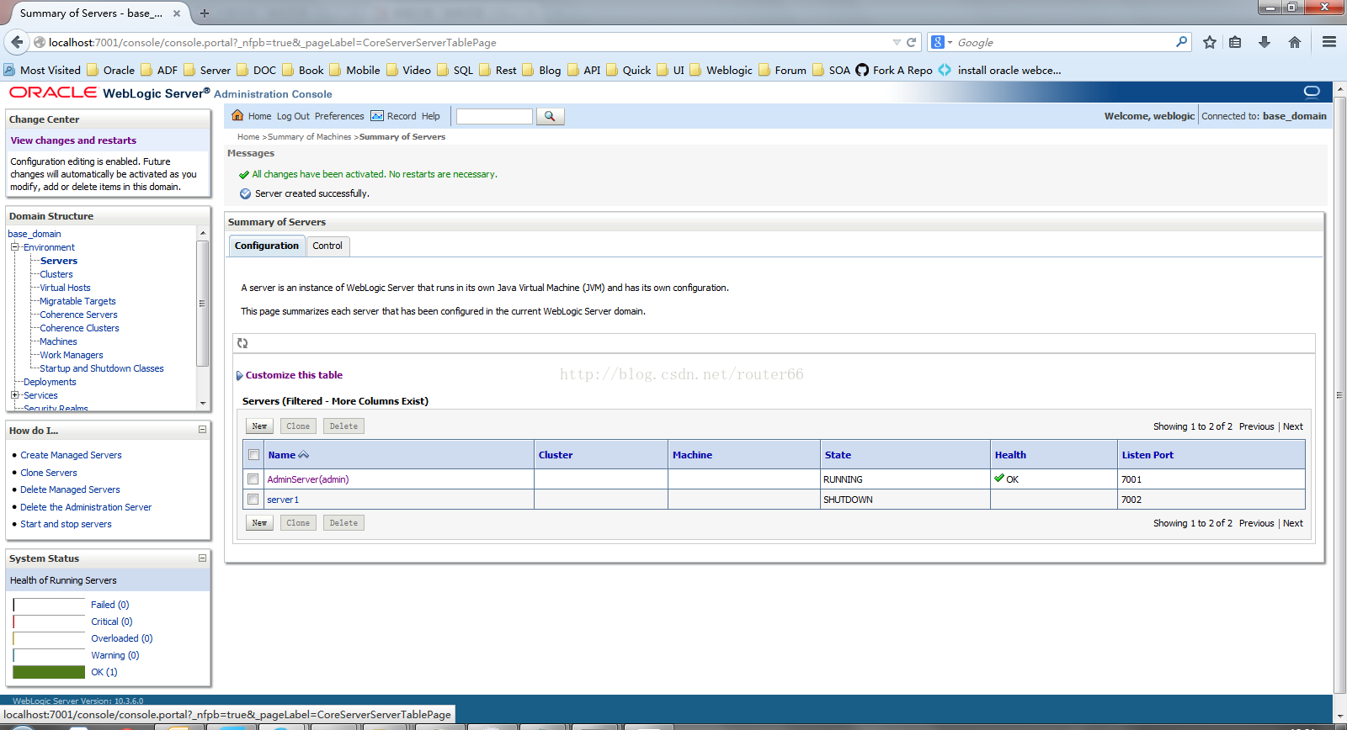Image resolution: width=1347 pixels, height=730 pixels.
Task: Open the install oracle webcenter bookmark
Action: click(999, 70)
